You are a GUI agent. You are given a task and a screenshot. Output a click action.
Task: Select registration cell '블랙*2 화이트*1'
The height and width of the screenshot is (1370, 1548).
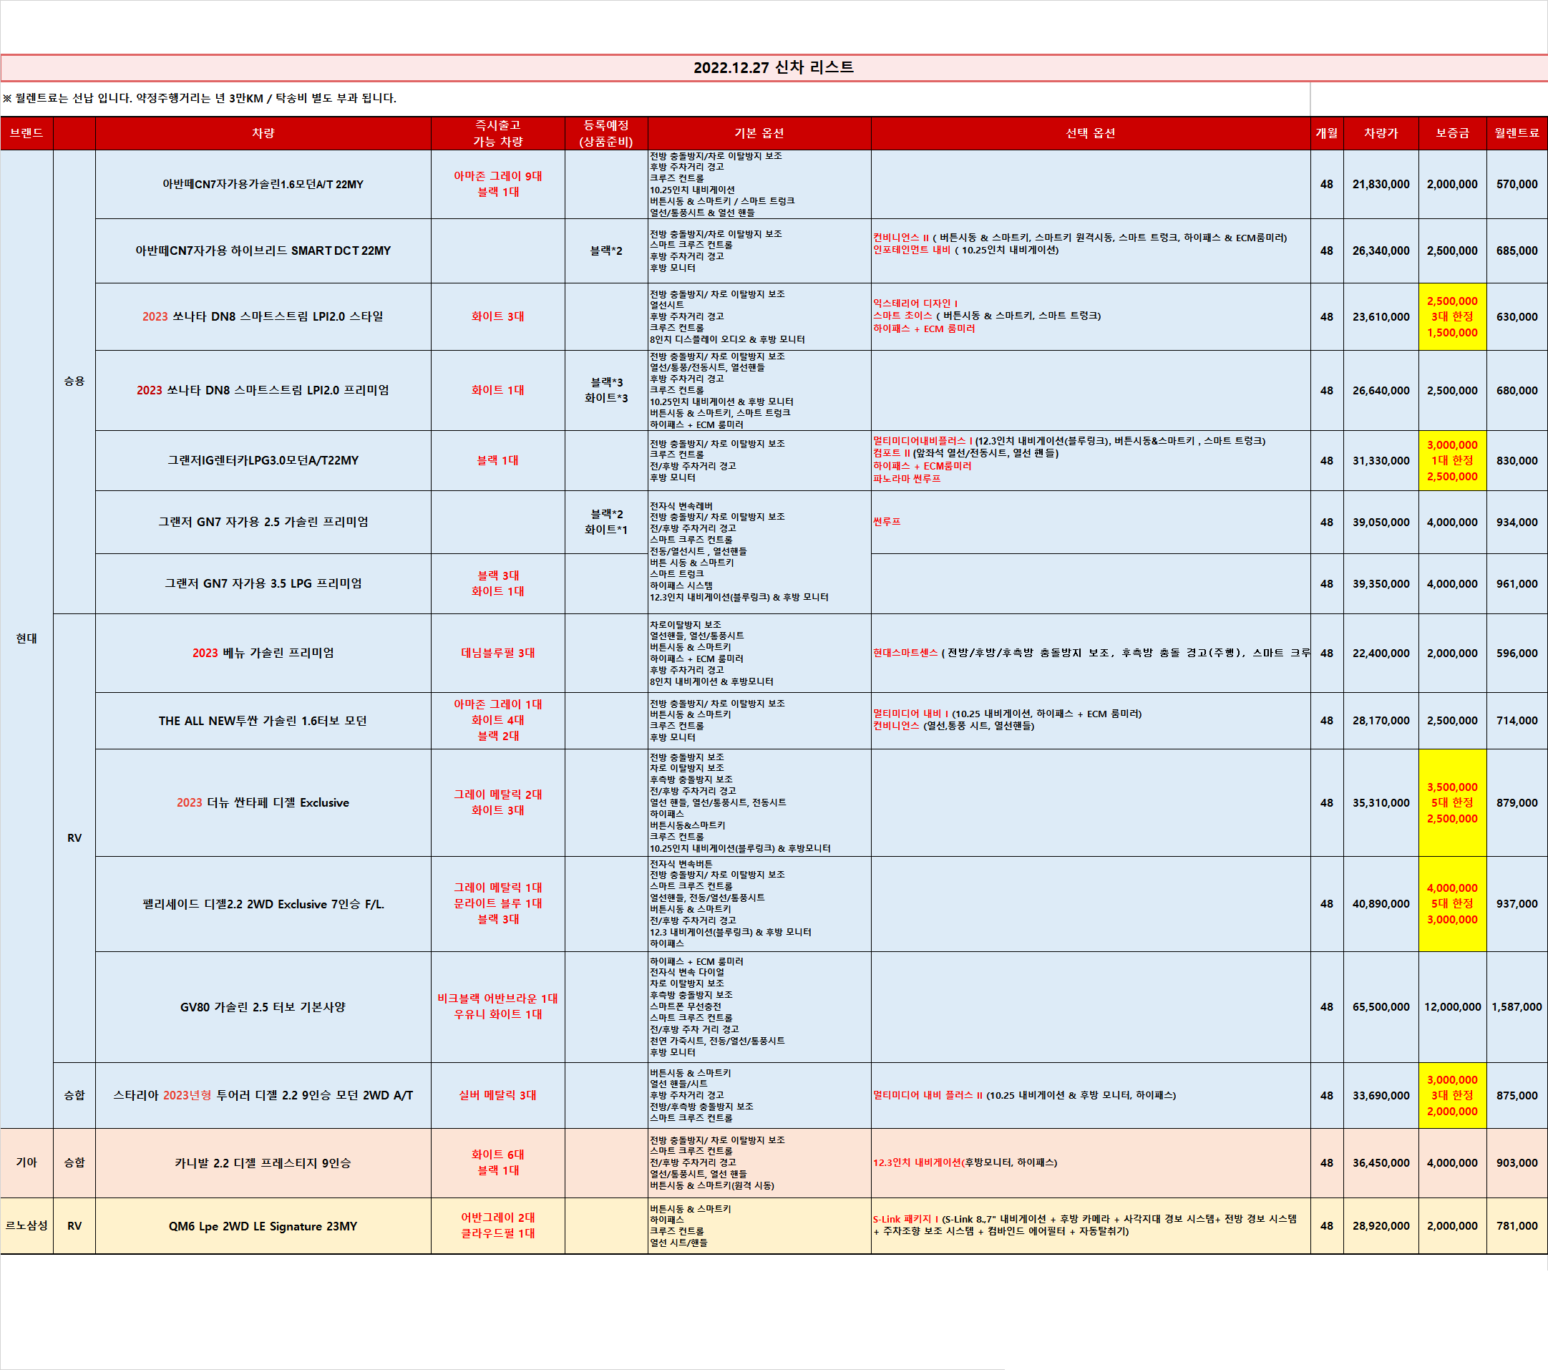(x=606, y=522)
